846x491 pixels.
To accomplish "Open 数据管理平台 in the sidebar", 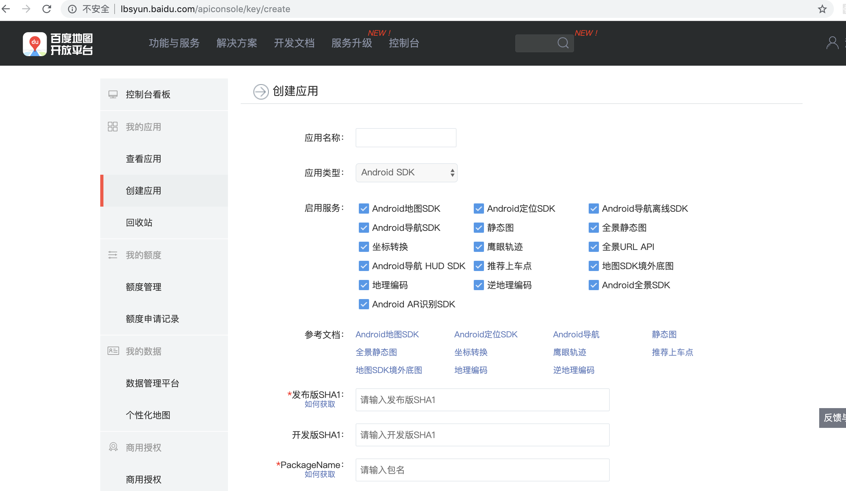I will 164,383.
